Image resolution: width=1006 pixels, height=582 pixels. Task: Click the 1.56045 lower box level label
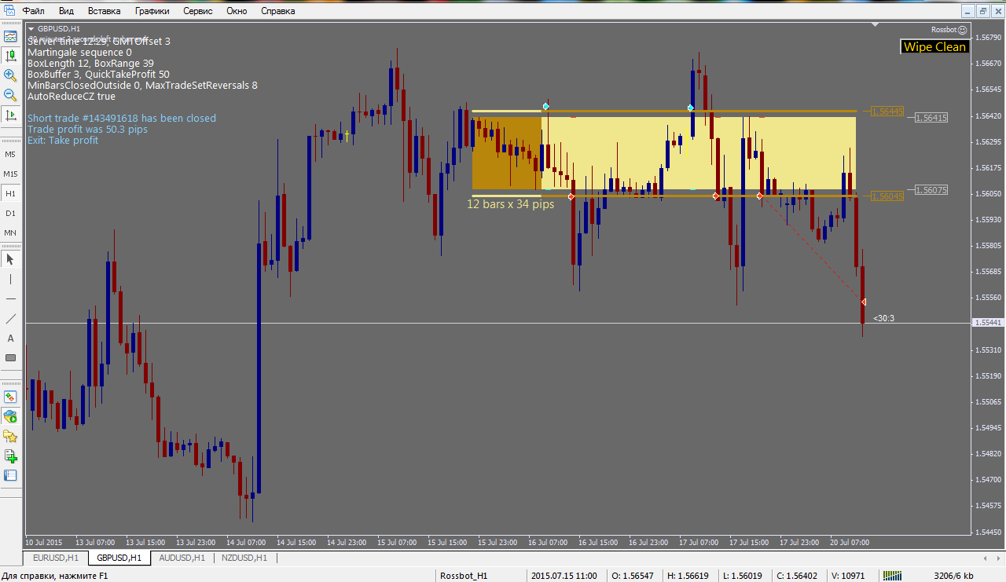tap(887, 196)
